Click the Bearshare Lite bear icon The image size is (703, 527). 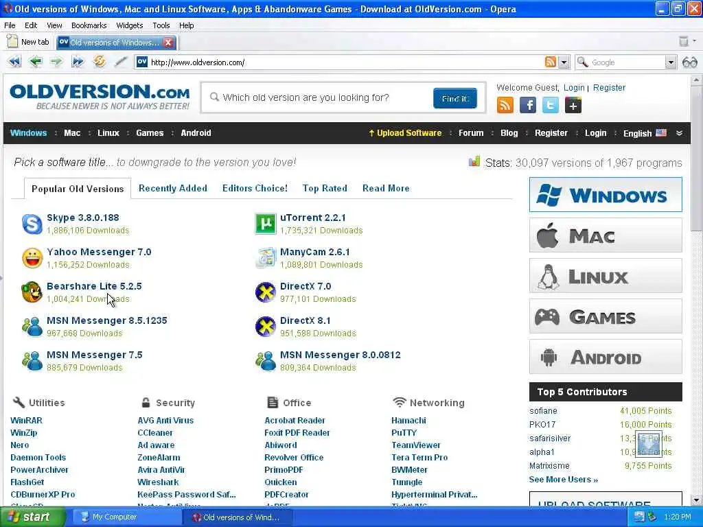pos(32,292)
